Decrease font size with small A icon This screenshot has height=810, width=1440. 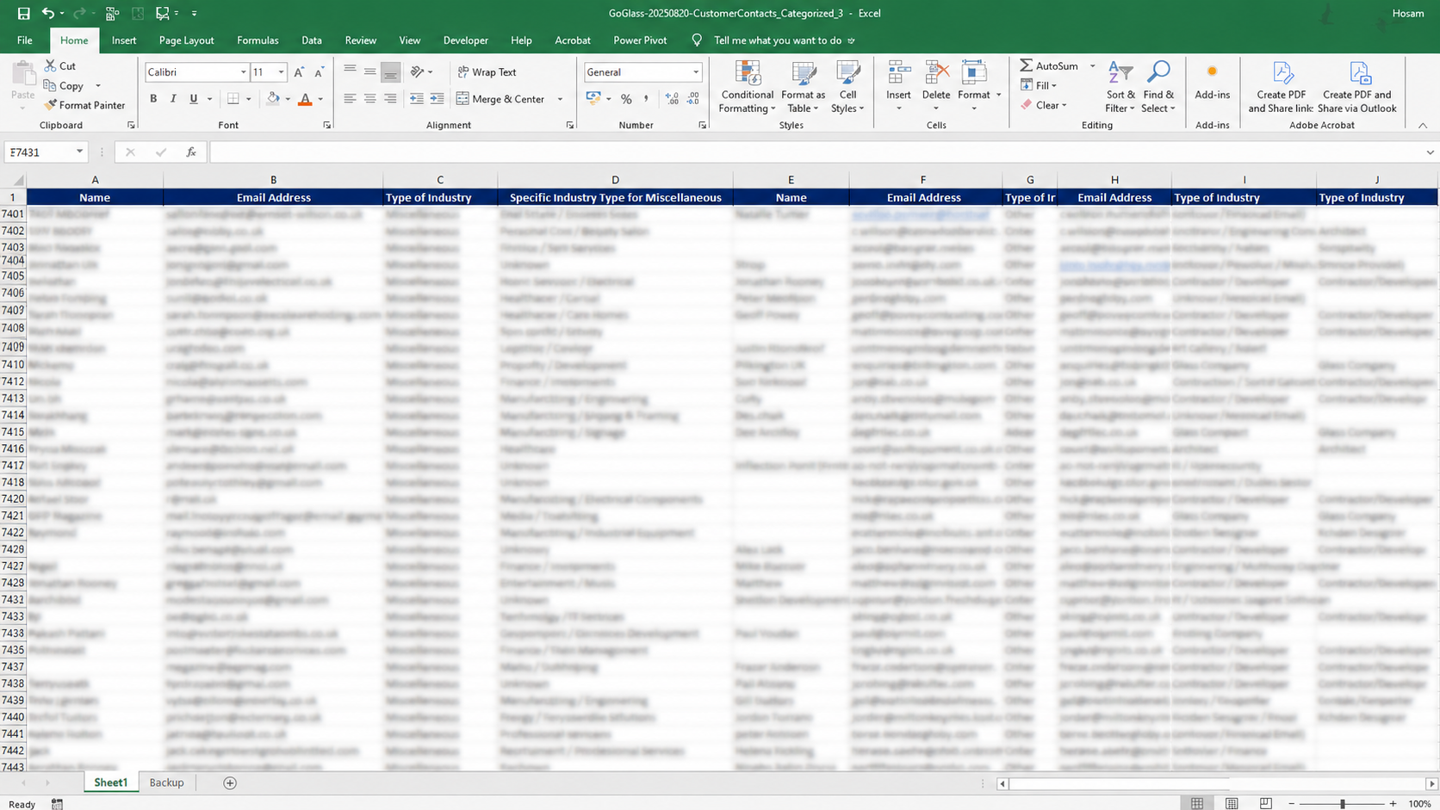click(x=319, y=72)
